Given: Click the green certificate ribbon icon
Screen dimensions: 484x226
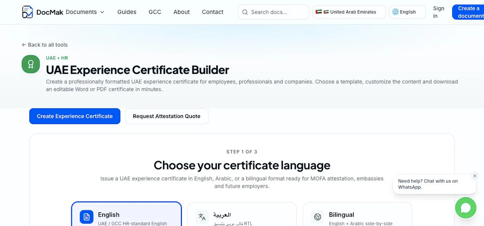Looking at the screenshot, I should pos(31,64).
